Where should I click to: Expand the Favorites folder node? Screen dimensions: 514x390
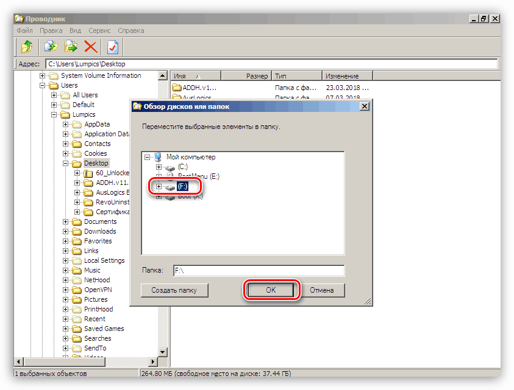[66, 242]
